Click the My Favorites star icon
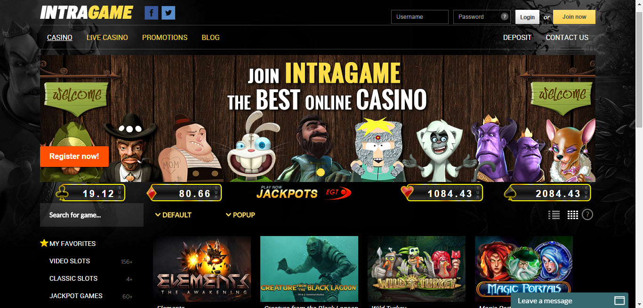 pos(44,243)
